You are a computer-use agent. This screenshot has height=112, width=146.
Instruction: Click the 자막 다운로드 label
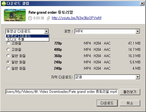point(62,77)
